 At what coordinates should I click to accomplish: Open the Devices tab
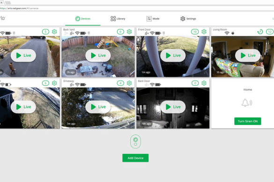pos(83,19)
